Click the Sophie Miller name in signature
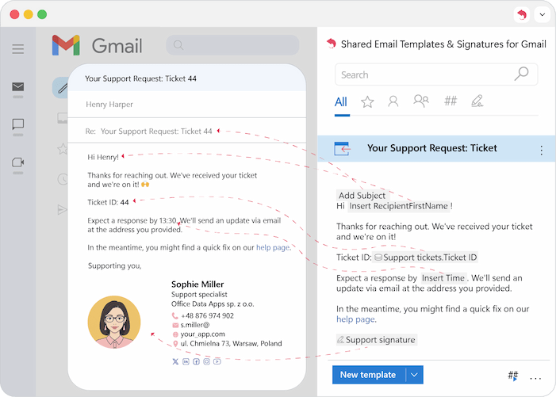This screenshot has height=397, width=556. [x=197, y=284]
